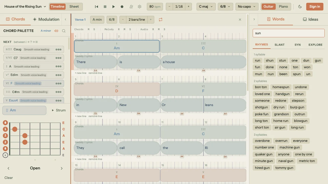Image resolution: width=328 pixels, height=184 pixels.
Task: Click the SLANT rhymes filter
Action: 279,45
